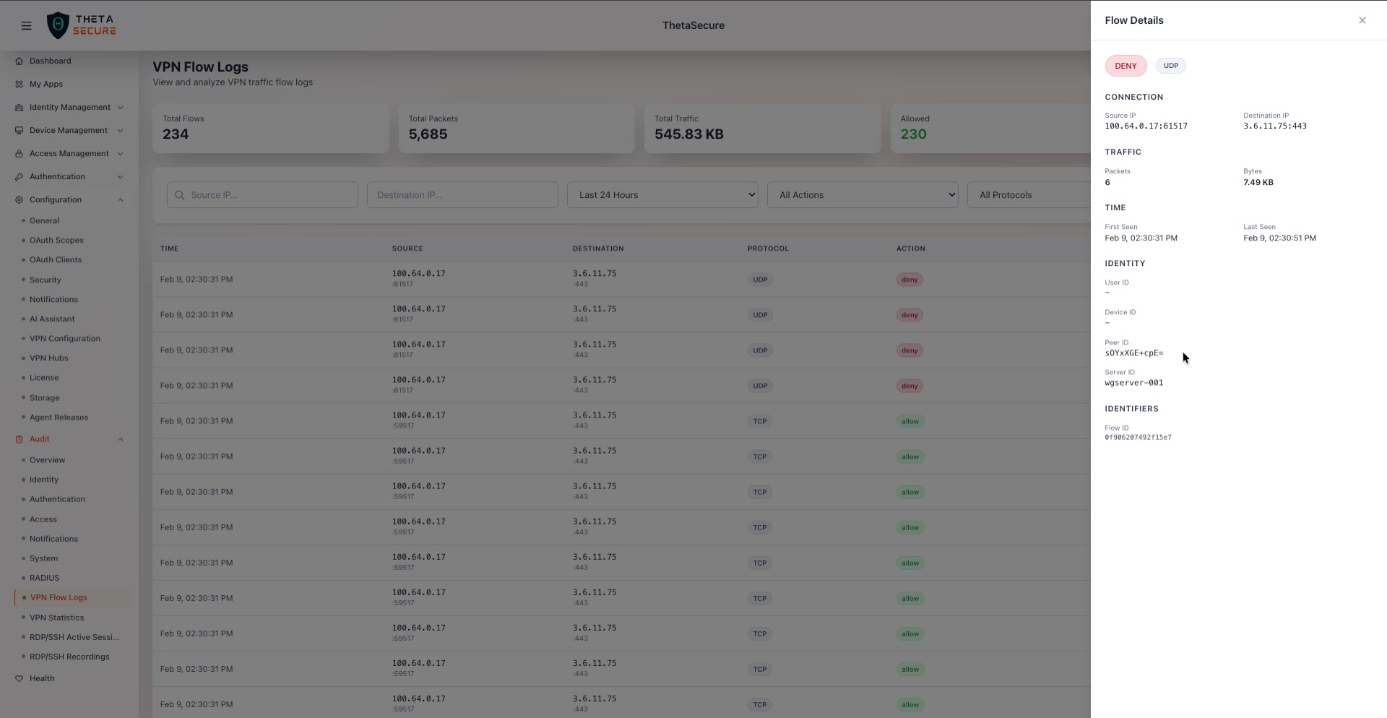Open RDP/SSH Recordings in sidebar
1387x718 pixels.
[69, 657]
